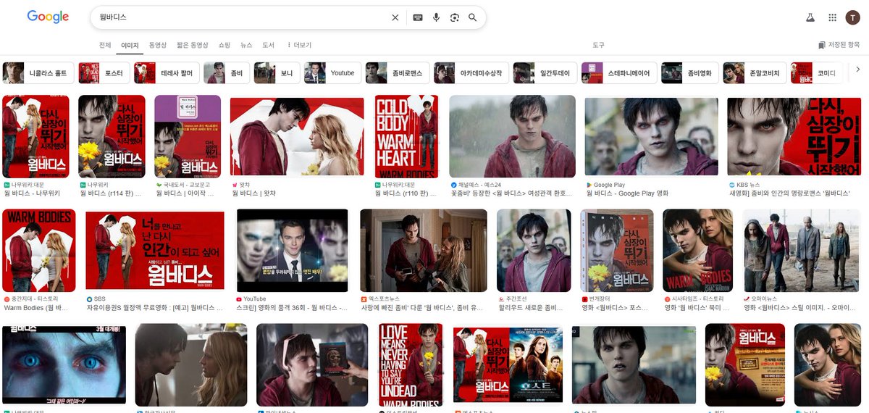Screen dimensions: 869x413
Task: Expand the 더보기 menu
Action: coord(298,45)
